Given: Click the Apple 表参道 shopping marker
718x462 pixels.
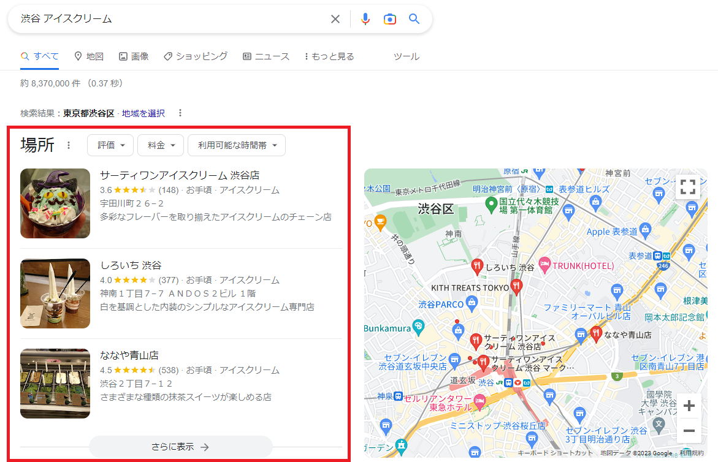Looking at the screenshot, I should [645, 229].
